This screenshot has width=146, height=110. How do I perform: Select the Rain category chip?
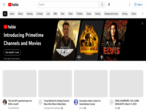click(x=63, y=14)
